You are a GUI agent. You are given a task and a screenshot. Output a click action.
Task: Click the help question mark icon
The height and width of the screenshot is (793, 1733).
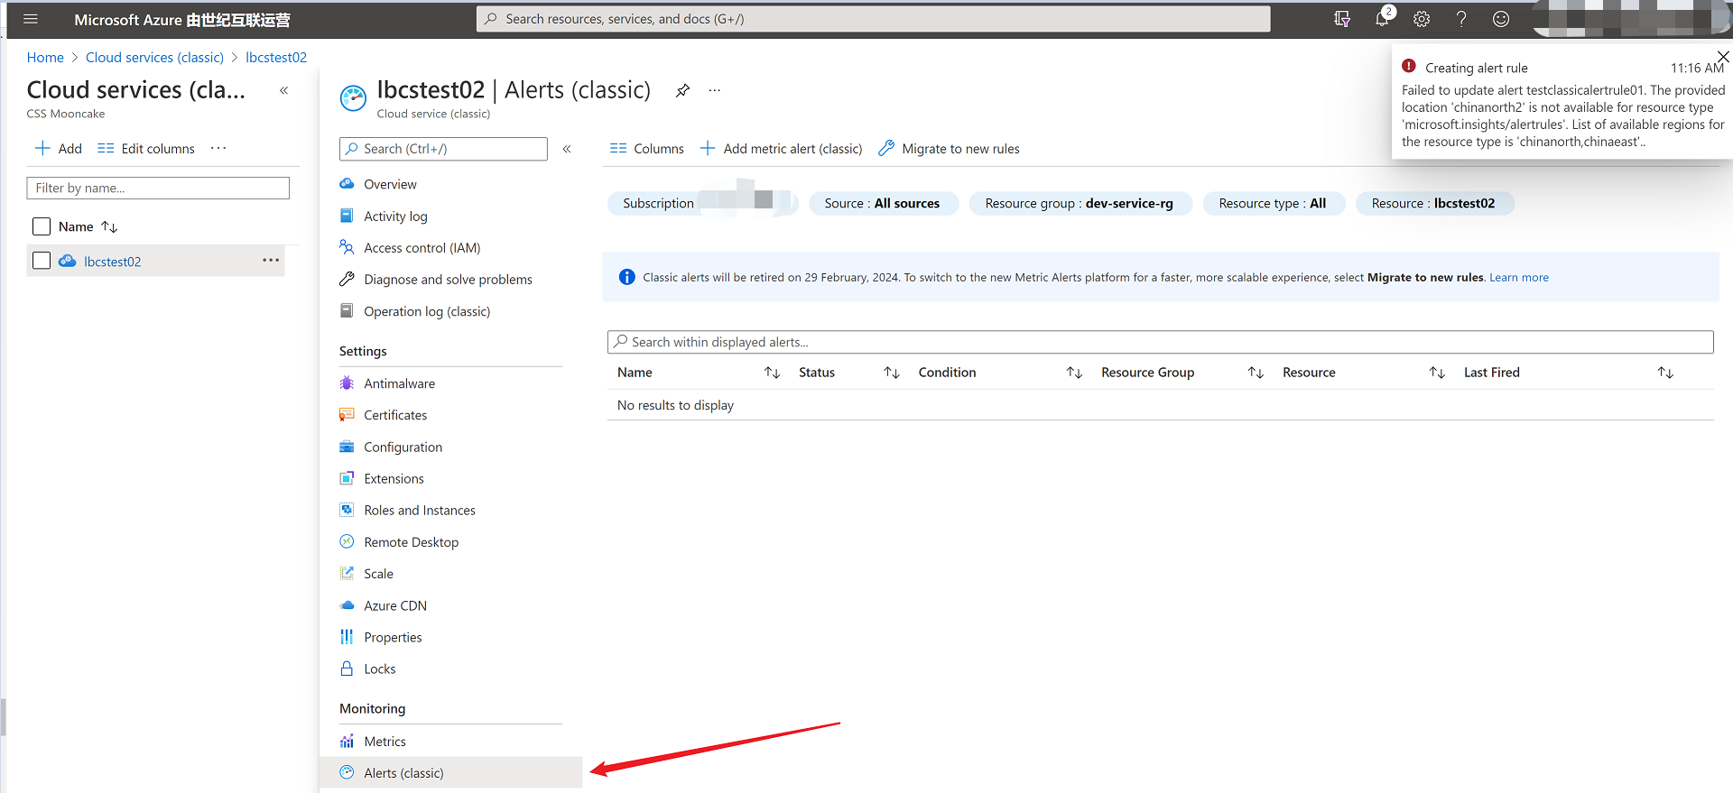[x=1461, y=19]
